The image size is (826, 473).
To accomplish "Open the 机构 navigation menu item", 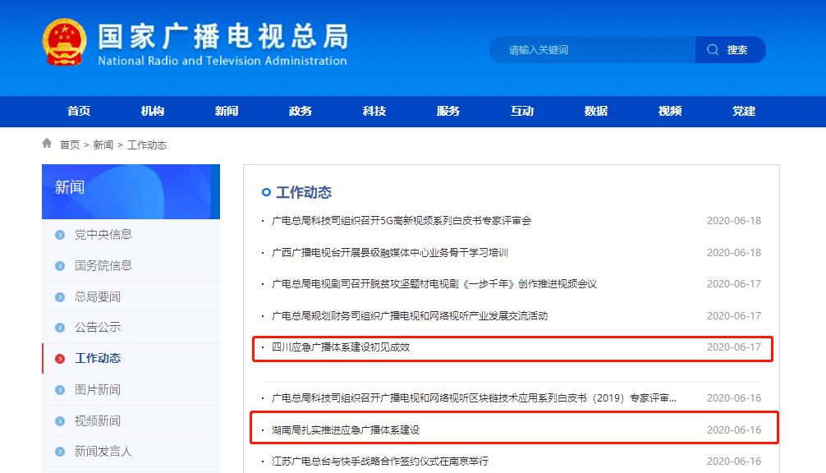I will click(153, 111).
